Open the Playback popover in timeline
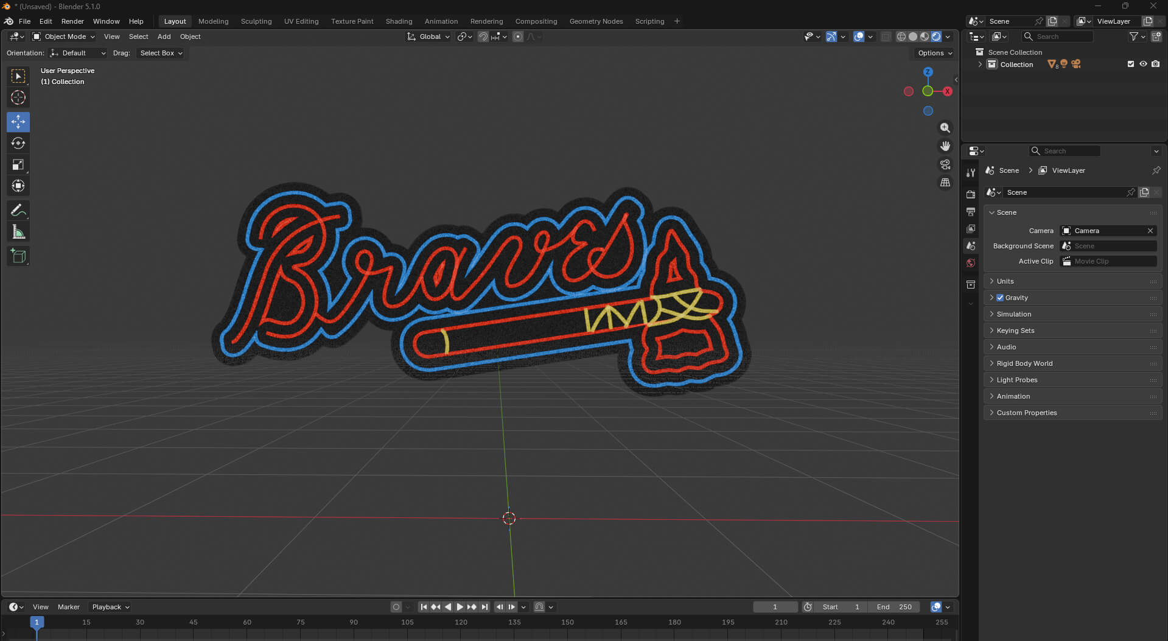 (110, 607)
